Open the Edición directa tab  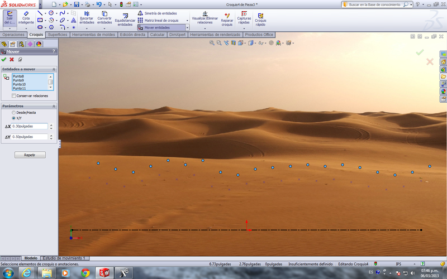(132, 35)
